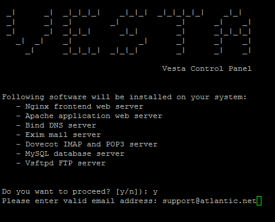Select the 'MySQL database server' line
Screen dimensions: 275x222
70,154
